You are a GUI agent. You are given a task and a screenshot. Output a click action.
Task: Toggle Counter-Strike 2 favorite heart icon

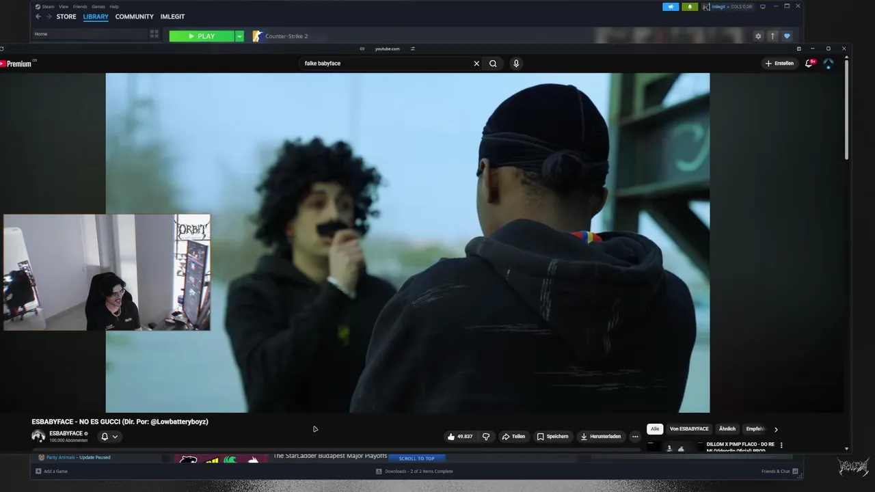point(787,36)
